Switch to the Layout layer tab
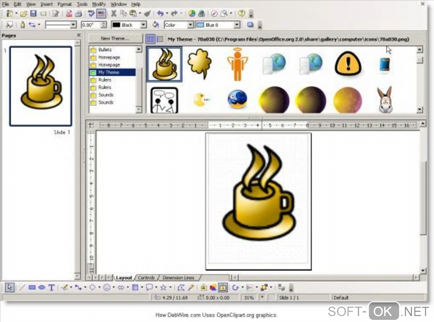 pyautogui.click(x=124, y=277)
